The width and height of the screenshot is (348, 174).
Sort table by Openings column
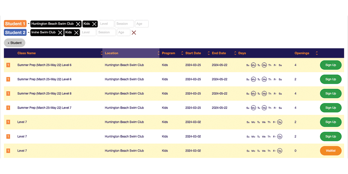[316, 53]
